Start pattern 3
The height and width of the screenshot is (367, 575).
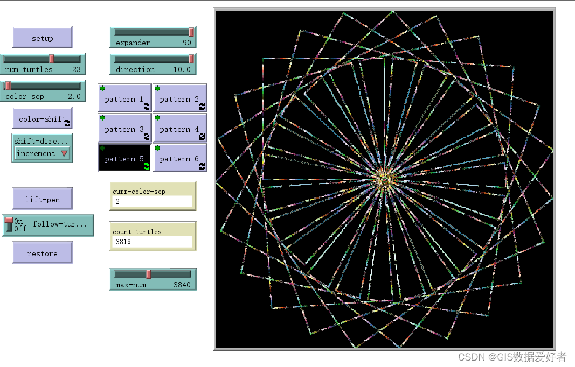(x=124, y=128)
